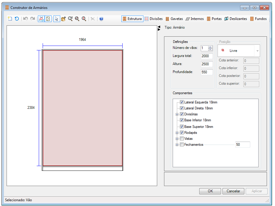275x206 pixels.
Task: Expand the Vistas tree node
Action: tap(177, 139)
